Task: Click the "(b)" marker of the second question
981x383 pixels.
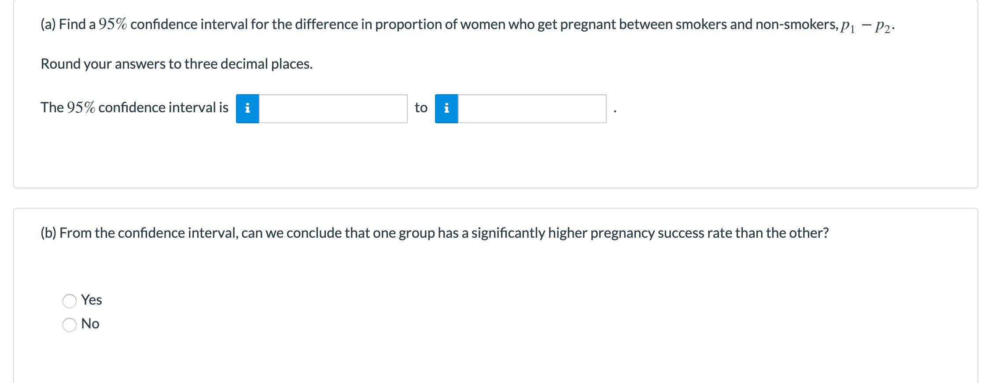Action: coord(48,233)
